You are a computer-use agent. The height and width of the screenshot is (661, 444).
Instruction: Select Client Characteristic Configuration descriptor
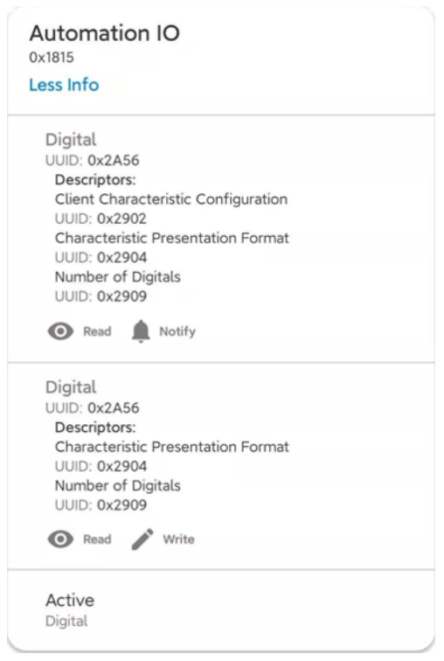171,199
